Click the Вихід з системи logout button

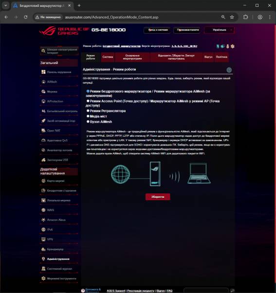(157, 30)
